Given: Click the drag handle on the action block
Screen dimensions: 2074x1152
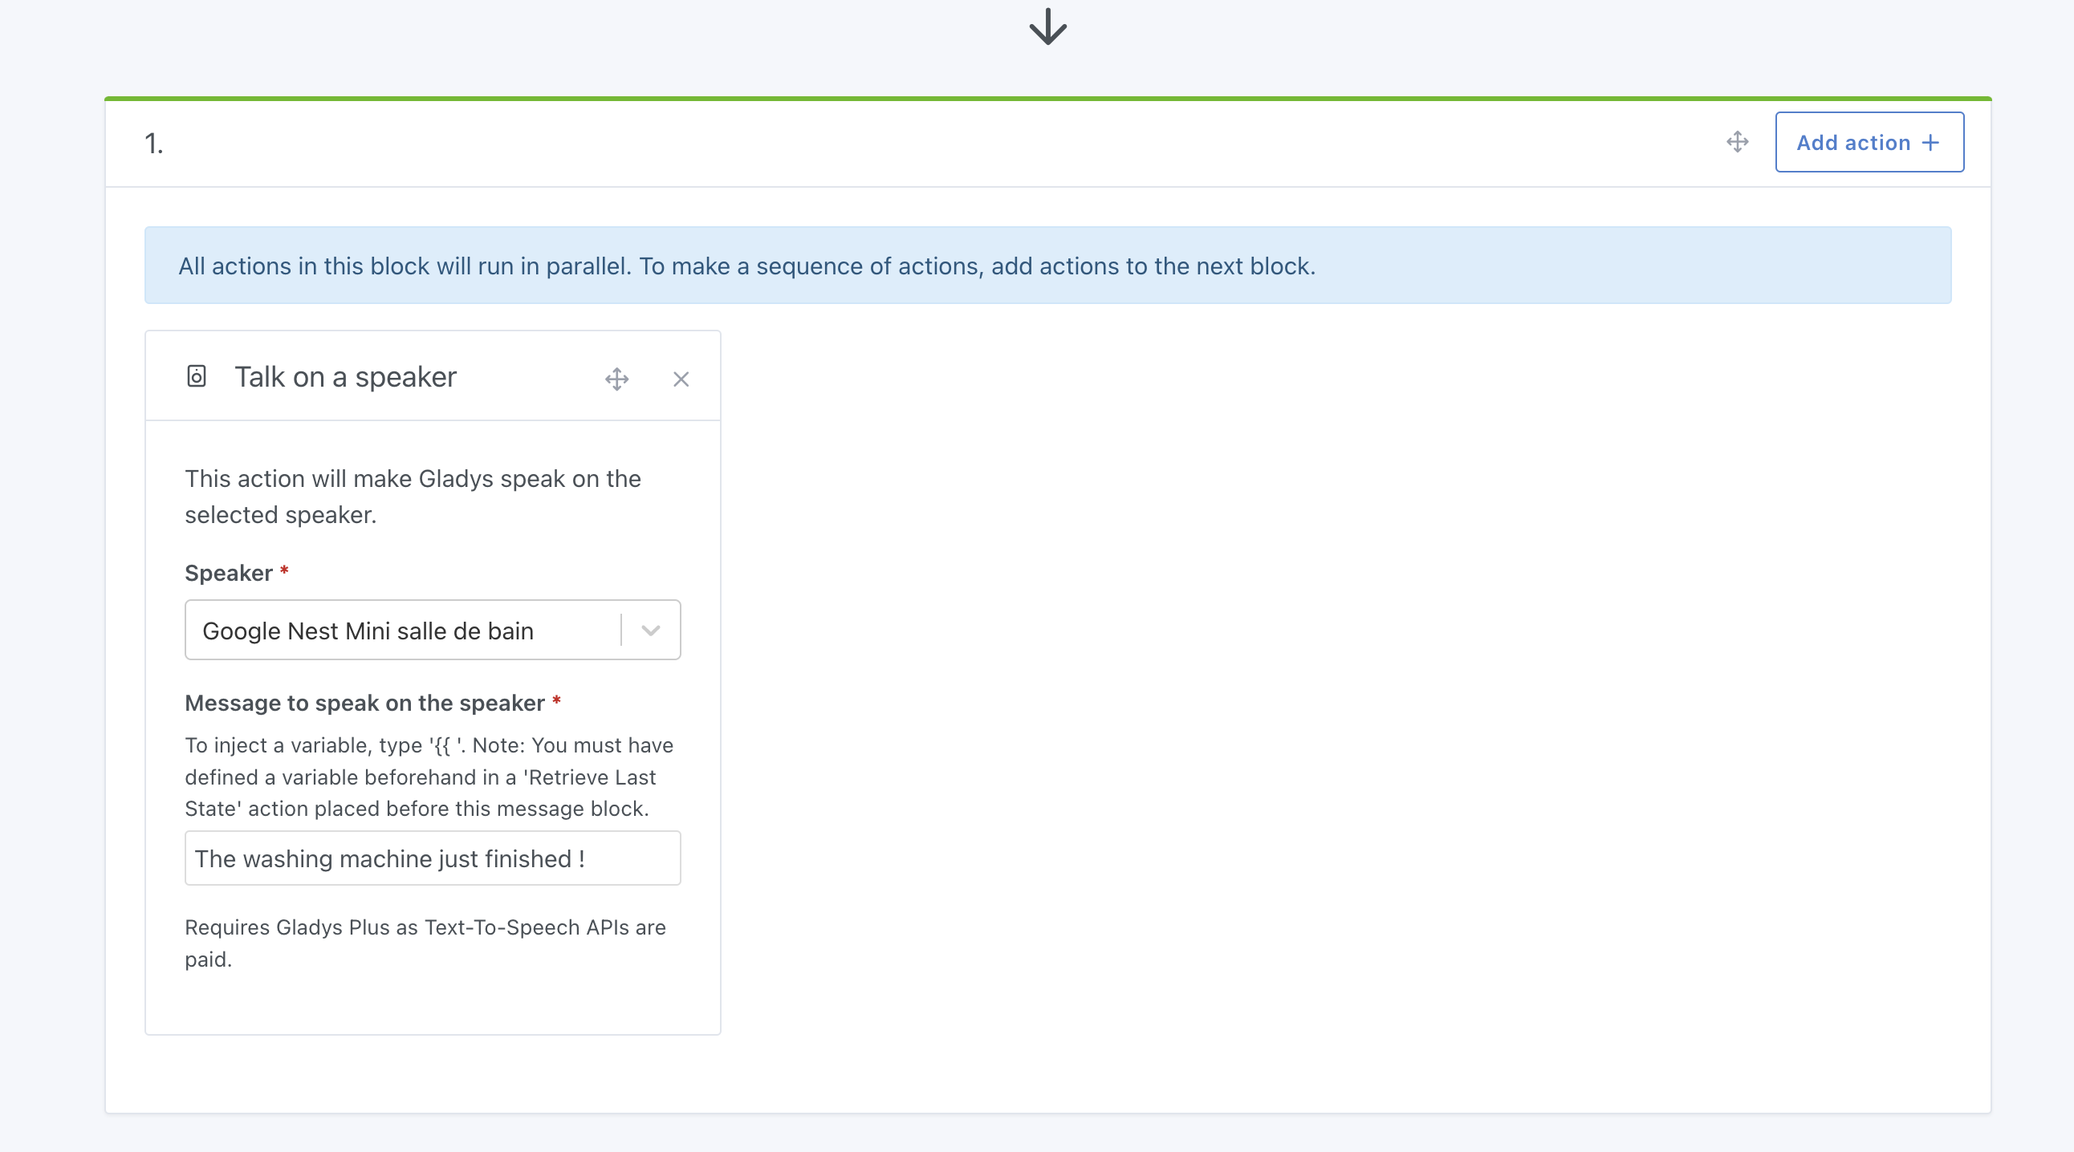Looking at the screenshot, I should 616,379.
